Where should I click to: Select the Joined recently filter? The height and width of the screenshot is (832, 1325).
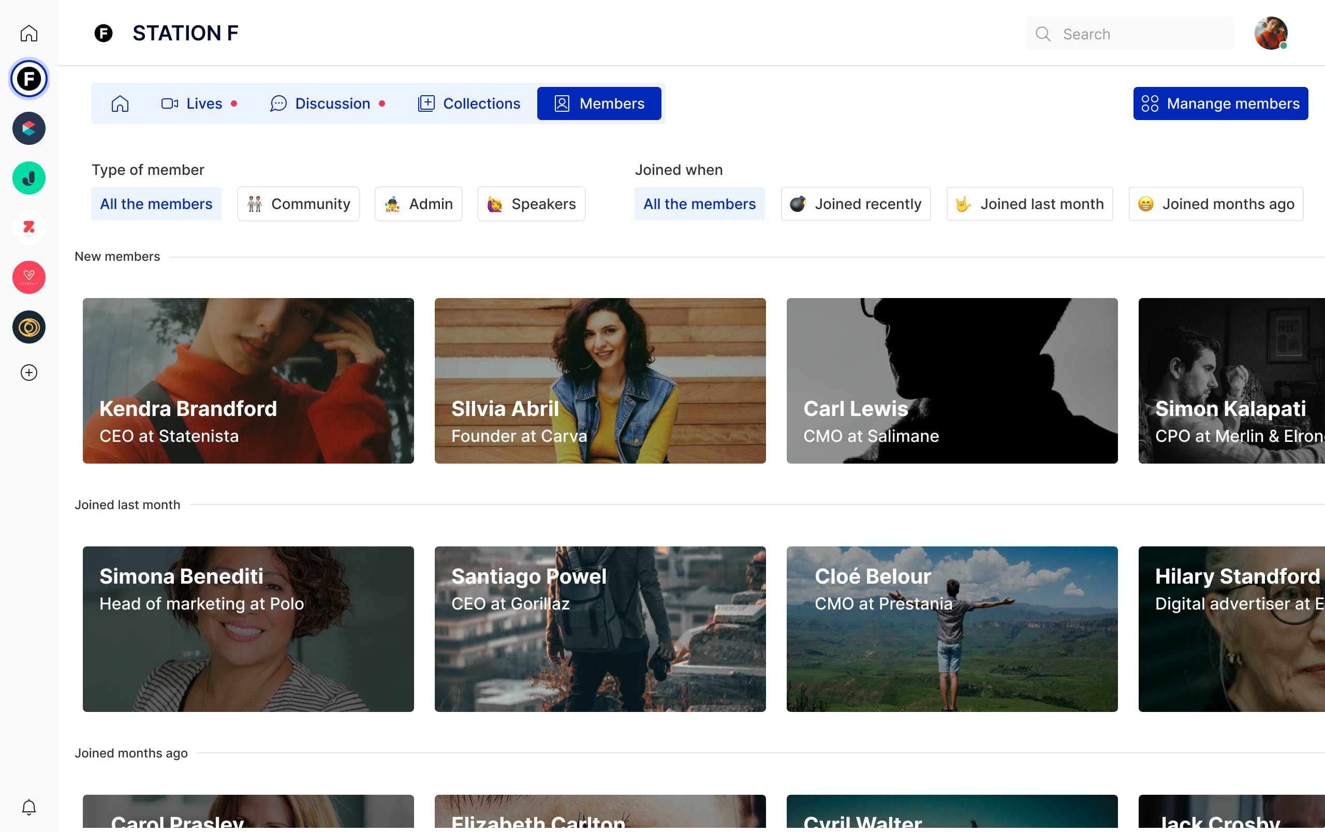pos(856,204)
